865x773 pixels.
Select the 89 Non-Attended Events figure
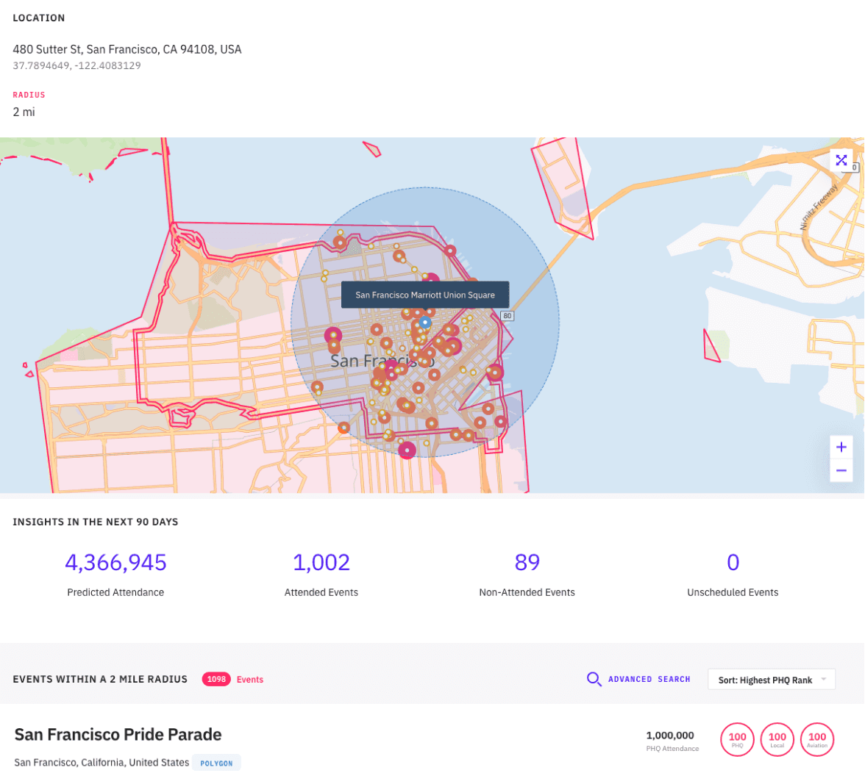click(x=527, y=562)
